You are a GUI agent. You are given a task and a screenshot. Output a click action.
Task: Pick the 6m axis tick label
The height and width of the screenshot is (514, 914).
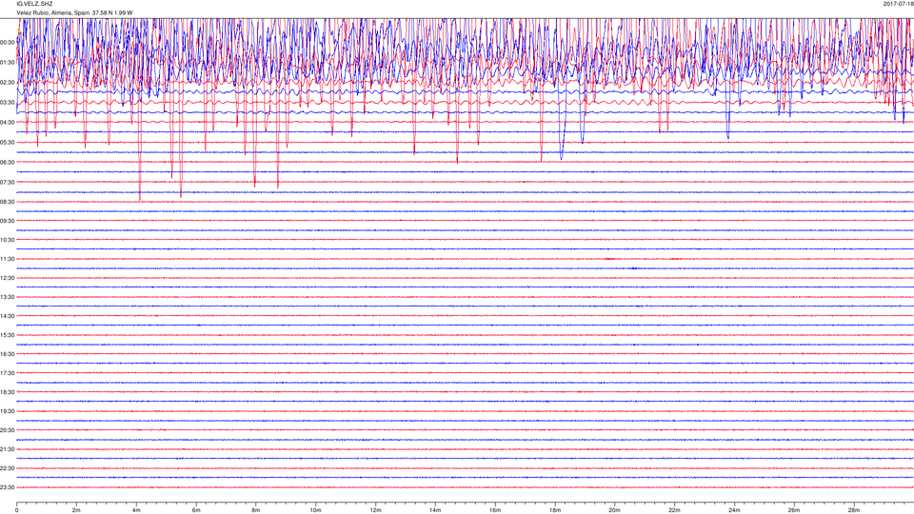pos(196,510)
